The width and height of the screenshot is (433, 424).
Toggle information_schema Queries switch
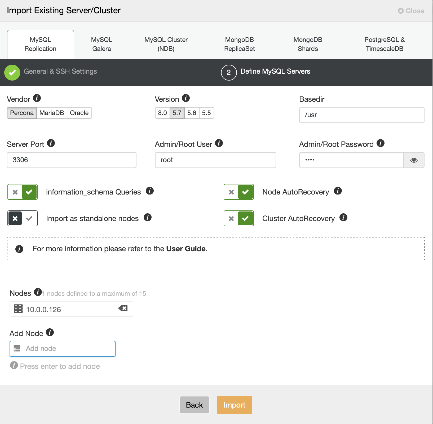click(23, 192)
